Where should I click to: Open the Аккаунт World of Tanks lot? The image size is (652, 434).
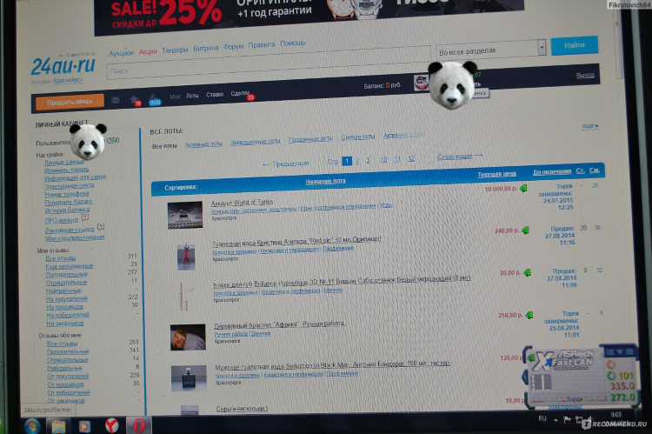(242, 203)
